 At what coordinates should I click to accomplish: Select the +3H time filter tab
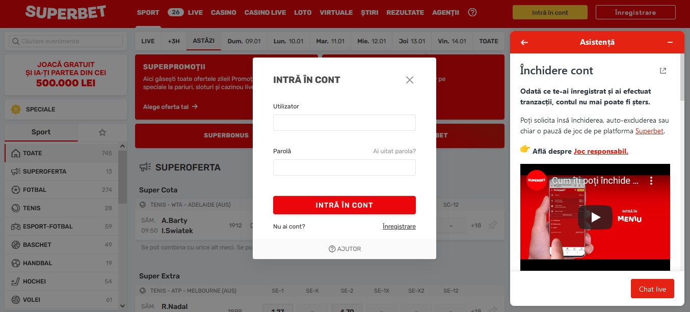pos(174,41)
